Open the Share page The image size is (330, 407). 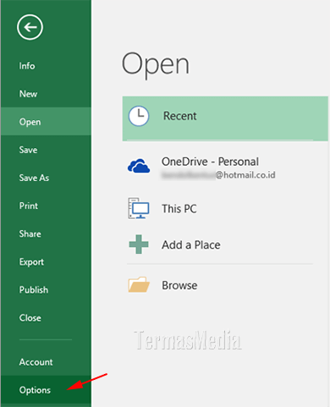pos(46,234)
